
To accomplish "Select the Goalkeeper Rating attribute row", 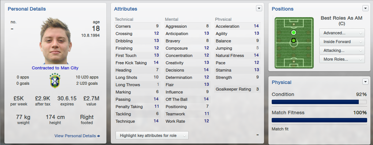I will 237,89.
